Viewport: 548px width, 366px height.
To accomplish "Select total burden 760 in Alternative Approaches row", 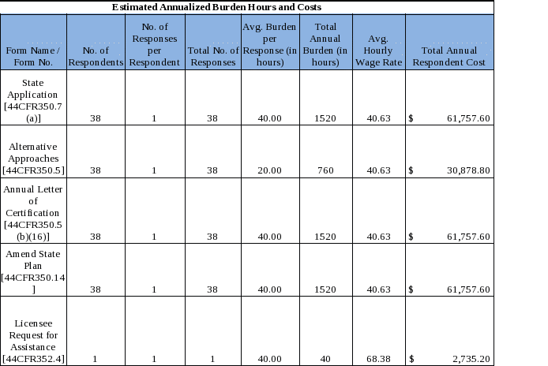I will coord(325,170).
